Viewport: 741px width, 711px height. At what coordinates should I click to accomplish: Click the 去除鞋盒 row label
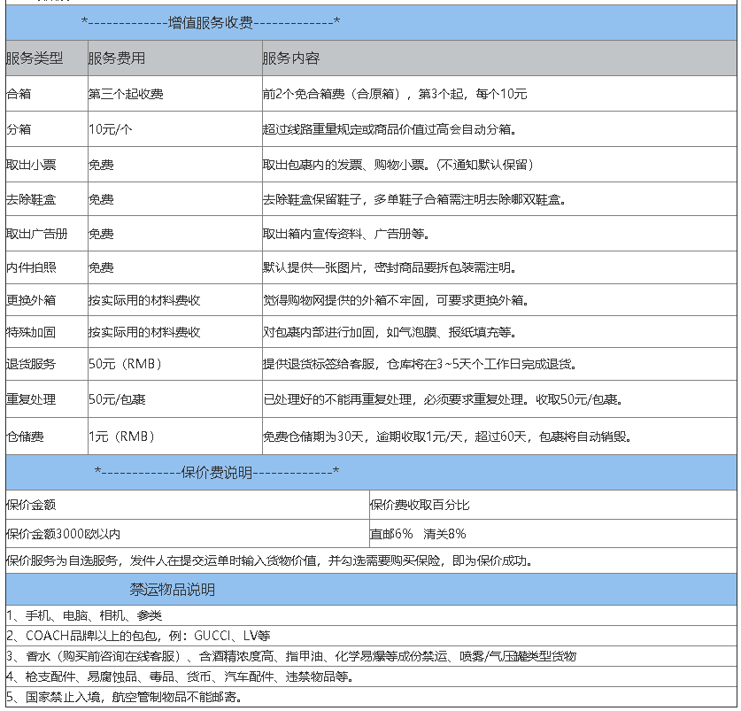pyautogui.click(x=31, y=199)
